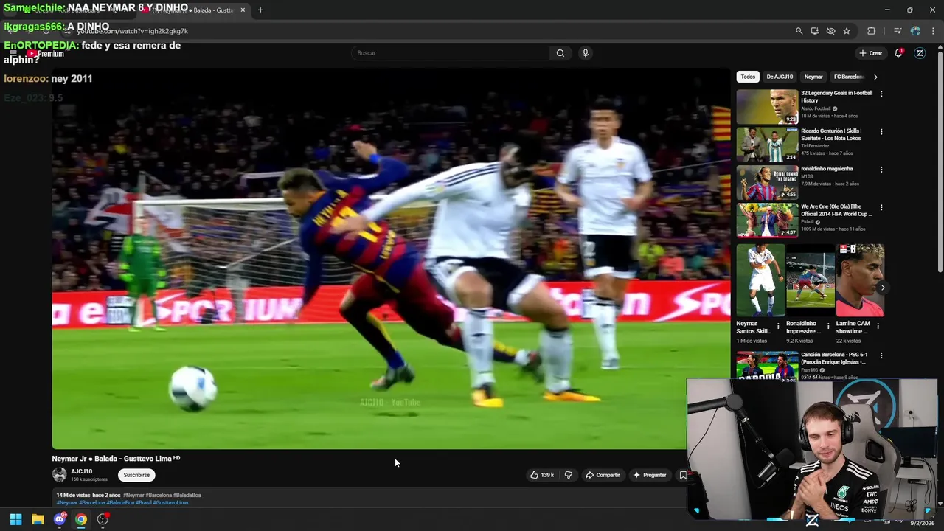Viewport: 944px width, 531px height.
Task: Open the notifications bell
Action: 898,53
